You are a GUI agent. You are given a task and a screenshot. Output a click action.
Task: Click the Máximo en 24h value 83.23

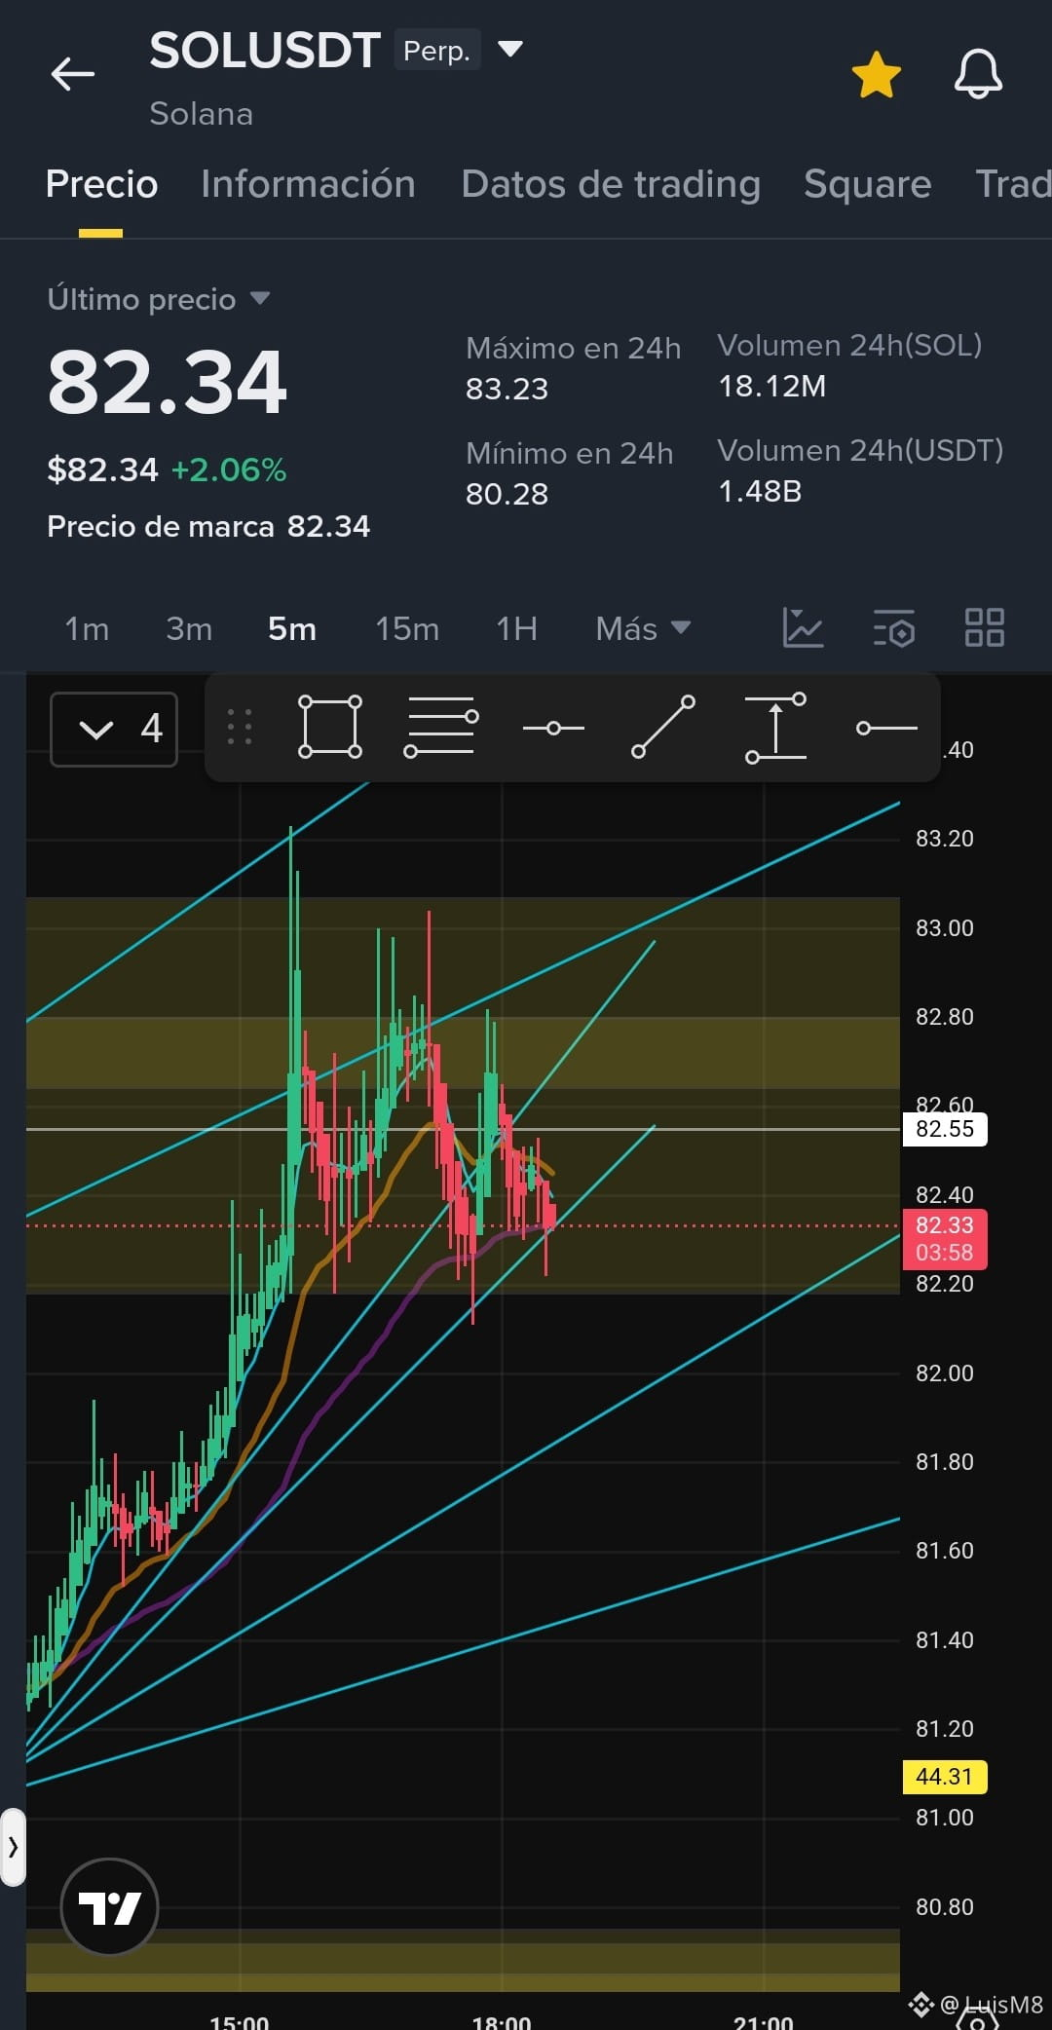[507, 389]
